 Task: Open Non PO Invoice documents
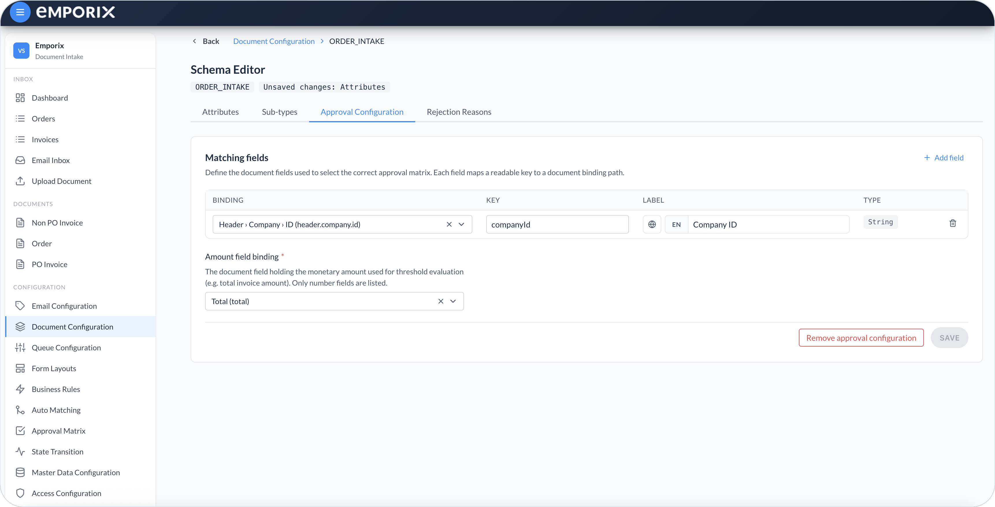pyautogui.click(x=80, y=223)
